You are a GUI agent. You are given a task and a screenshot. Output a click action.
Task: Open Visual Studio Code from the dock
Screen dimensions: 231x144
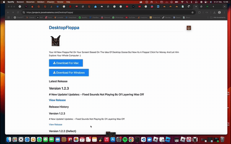(143, 139)
